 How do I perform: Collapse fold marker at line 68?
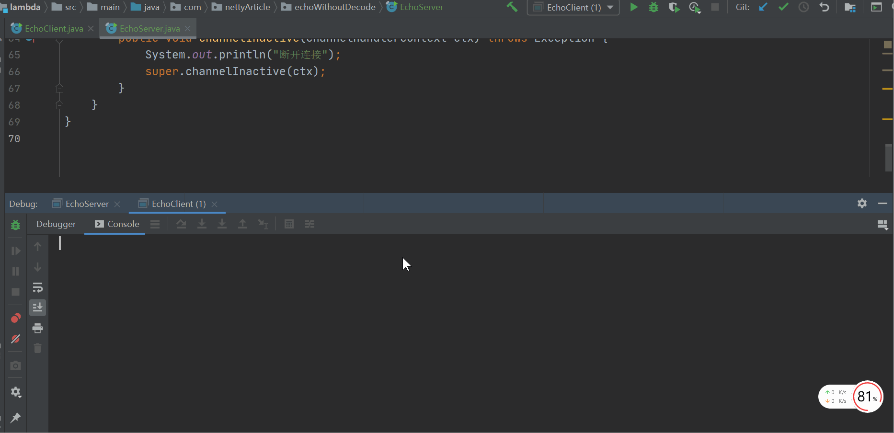(x=59, y=105)
